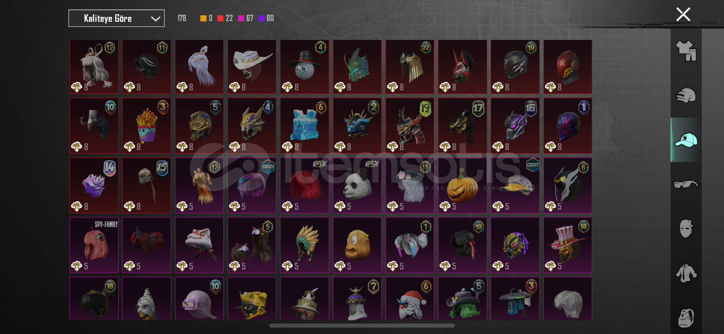Filter by red quality count 22

pyautogui.click(x=225, y=18)
